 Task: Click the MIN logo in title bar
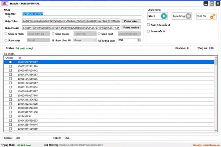pos(4,3)
